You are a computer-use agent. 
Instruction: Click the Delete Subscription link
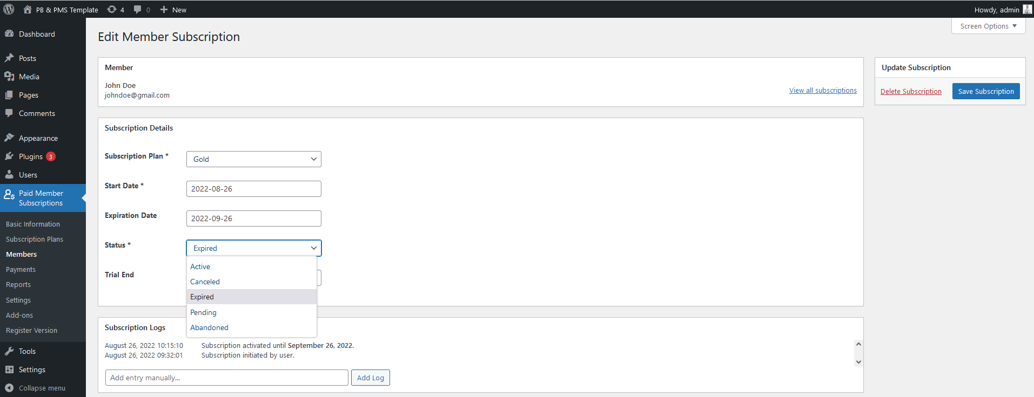pyautogui.click(x=911, y=91)
